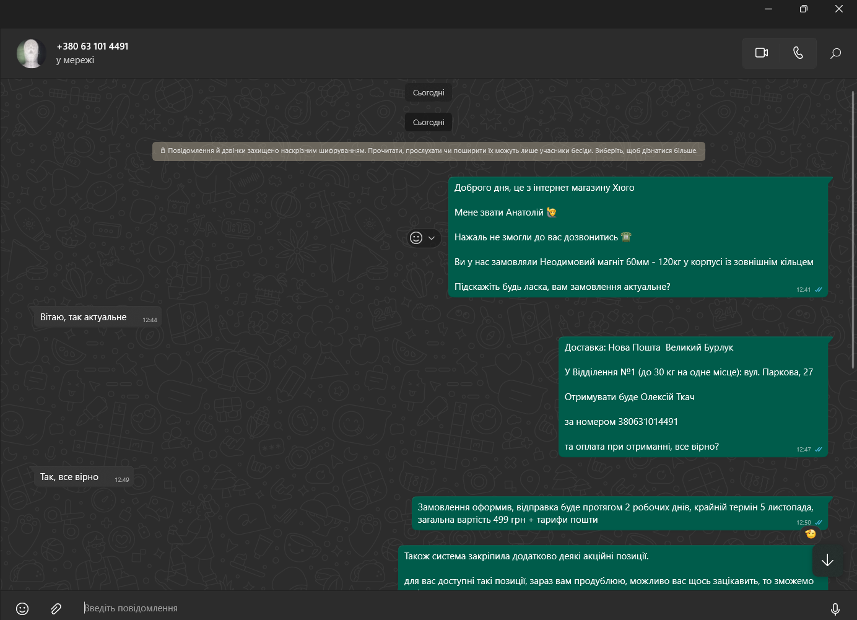
Task: Open contact info for +380 63 101 4491
Action: (92, 46)
